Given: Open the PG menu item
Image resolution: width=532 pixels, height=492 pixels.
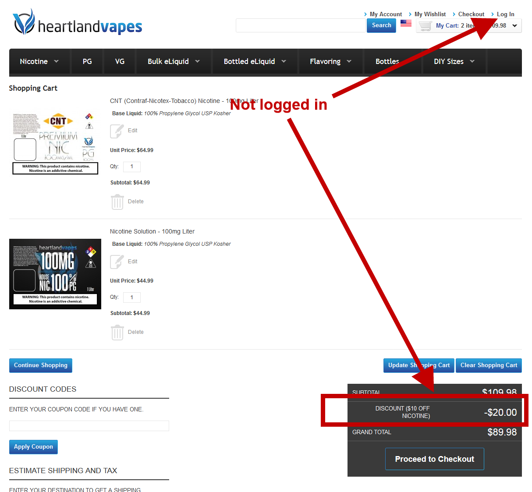Looking at the screenshot, I should point(87,61).
